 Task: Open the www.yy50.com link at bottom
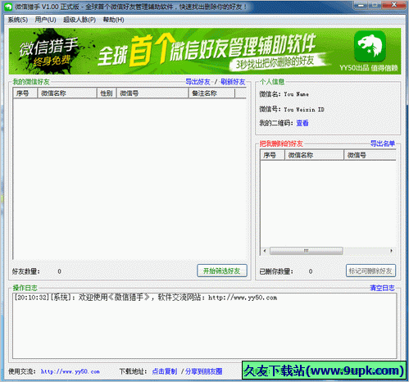tap(70, 371)
